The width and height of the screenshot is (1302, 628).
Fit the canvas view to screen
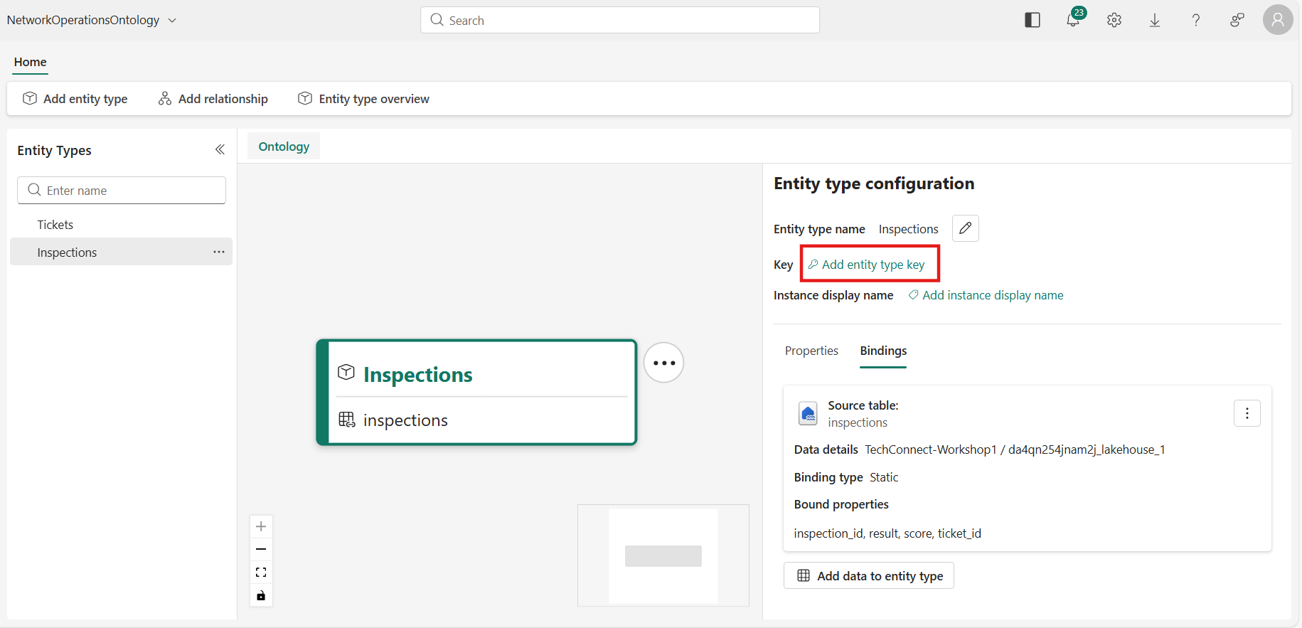(x=261, y=572)
